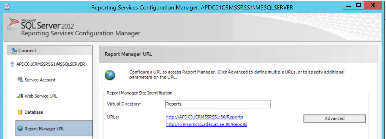Click the Connect icon in the sidebar

click(14, 50)
